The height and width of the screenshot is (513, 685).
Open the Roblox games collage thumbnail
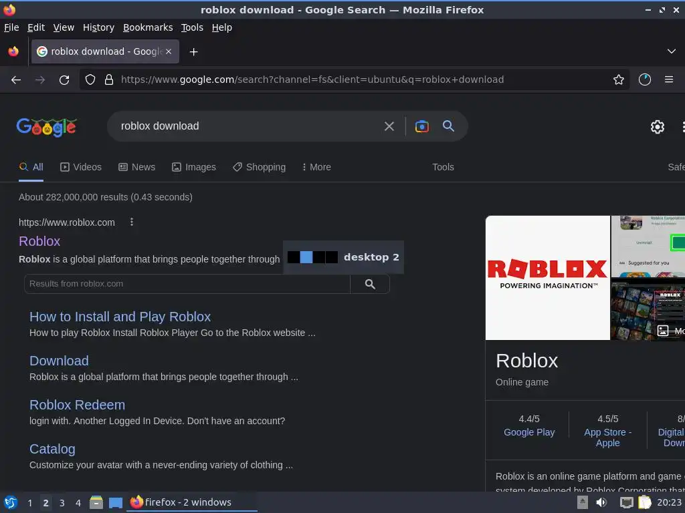[x=648, y=310]
